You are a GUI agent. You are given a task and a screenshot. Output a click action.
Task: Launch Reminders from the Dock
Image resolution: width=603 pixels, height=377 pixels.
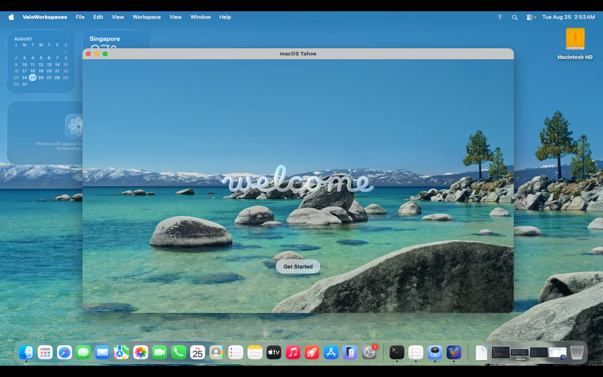click(x=236, y=352)
